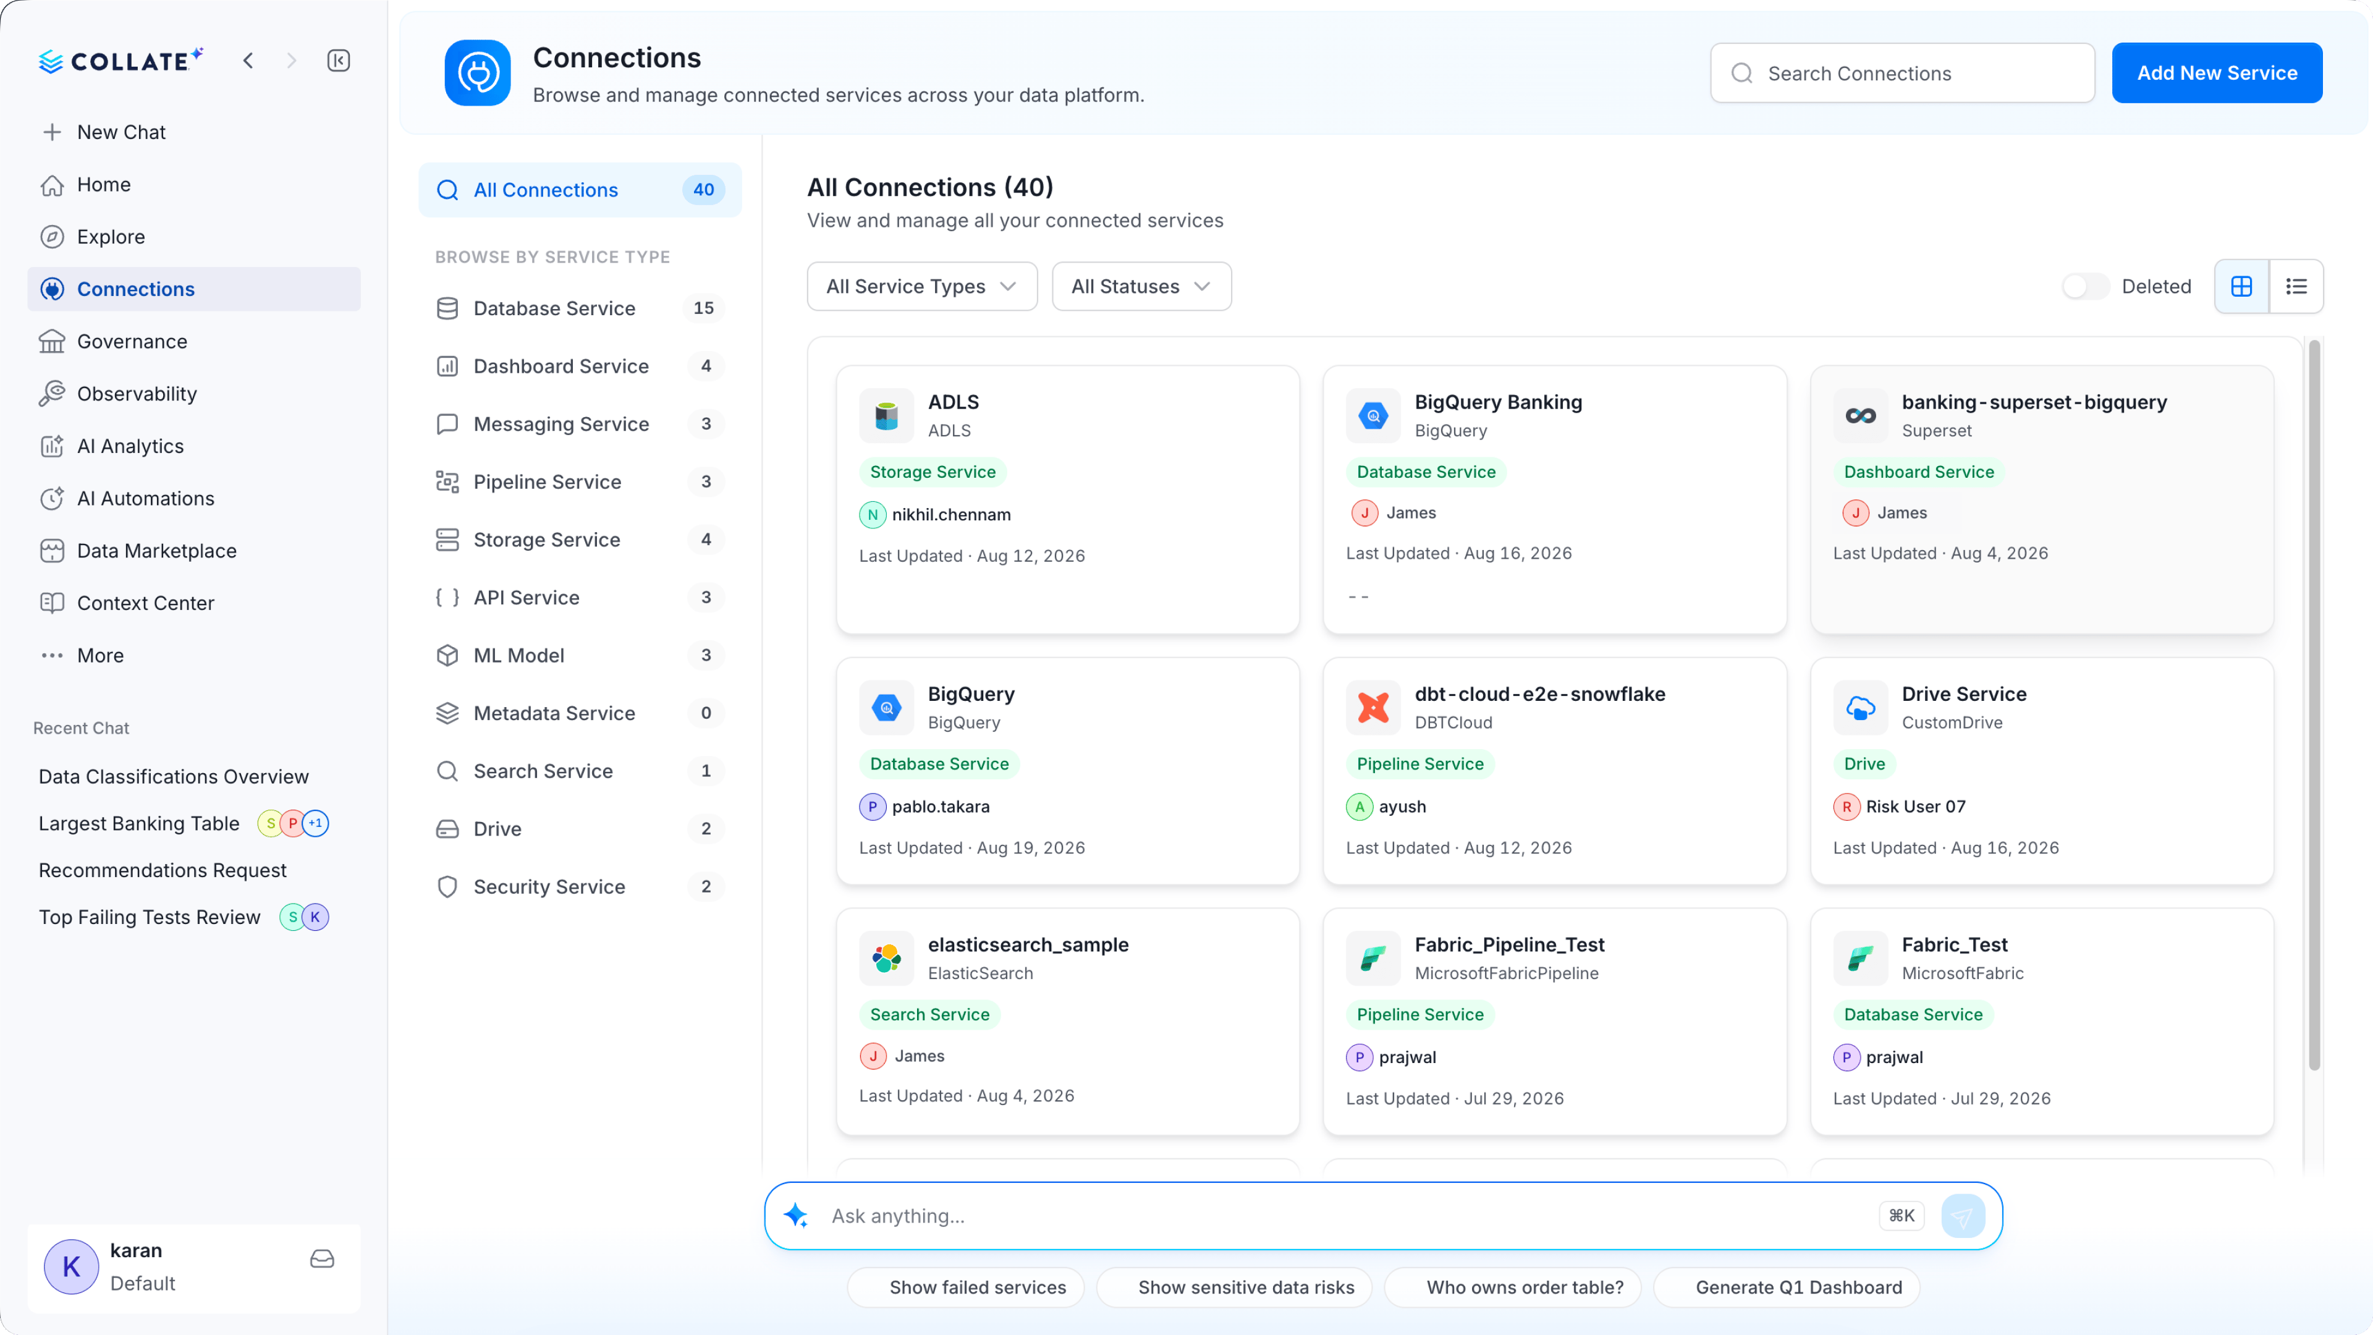Focus the Search Connections field

point(1902,73)
